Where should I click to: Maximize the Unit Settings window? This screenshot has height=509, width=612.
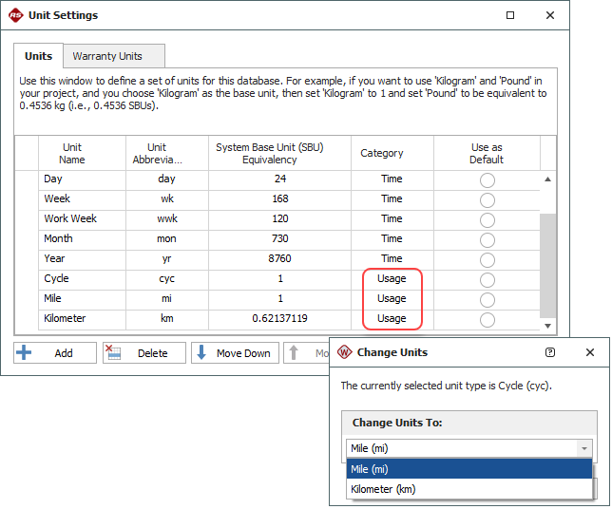coord(510,15)
